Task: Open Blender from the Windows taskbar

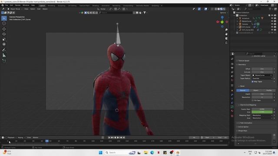Action: pos(178,153)
